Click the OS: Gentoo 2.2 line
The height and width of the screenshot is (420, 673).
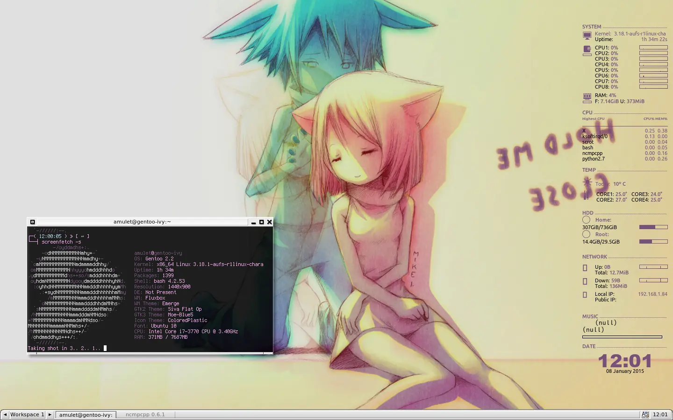pyautogui.click(x=154, y=259)
